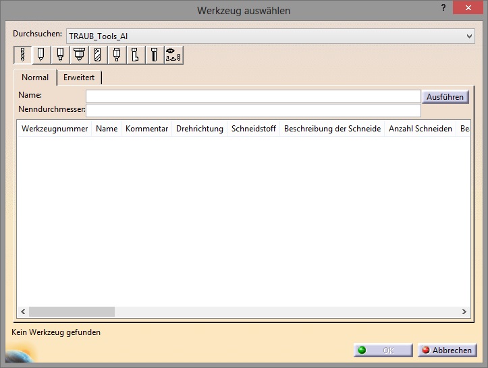
Task: Close the Werkzeug auswählen dialog
Action: click(468, 8)
